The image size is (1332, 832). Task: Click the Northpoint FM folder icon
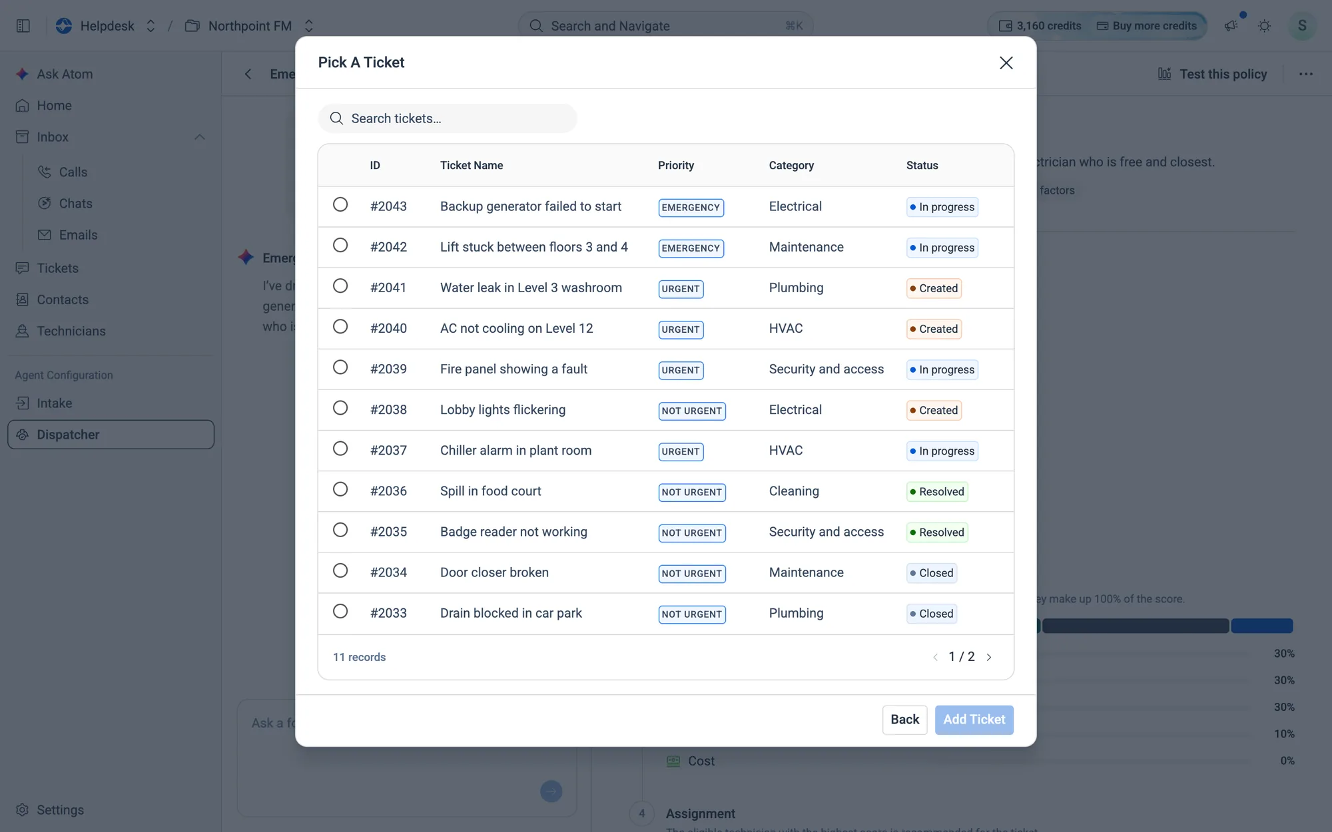tap(192, 26)
